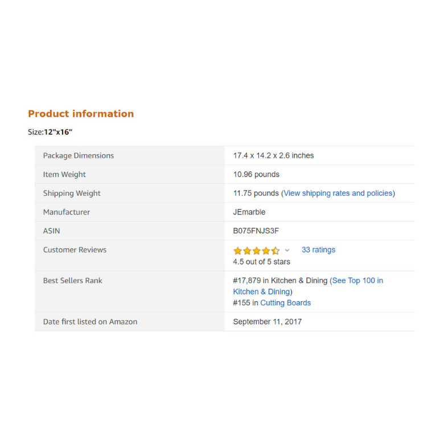Click the Best Sellers Rank label
Image resolution: width=444 pixels, height=444 pixels.
(x=72, y=281)
